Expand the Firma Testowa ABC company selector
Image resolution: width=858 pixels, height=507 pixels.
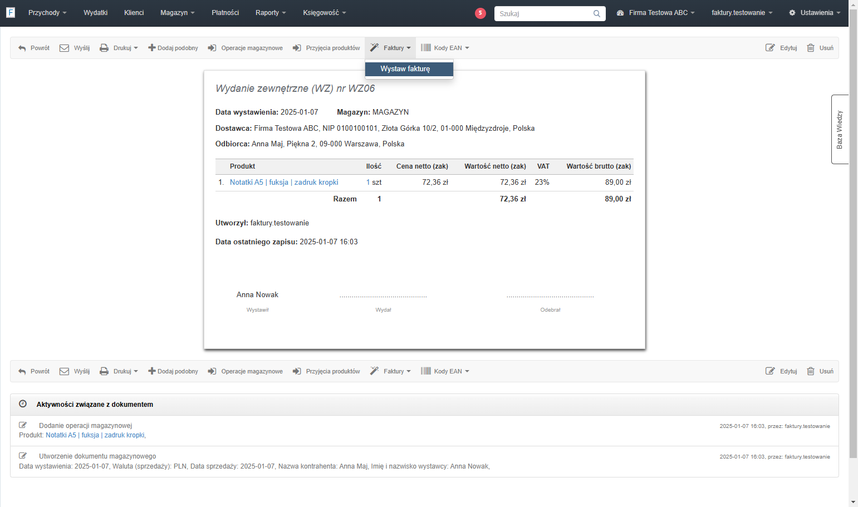tap(656, 13)
